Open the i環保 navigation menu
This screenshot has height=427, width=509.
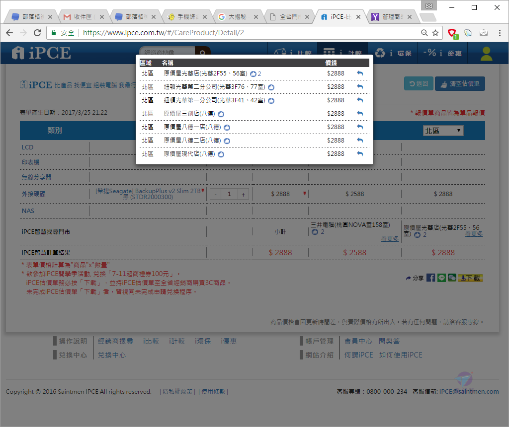coord(393,53)
